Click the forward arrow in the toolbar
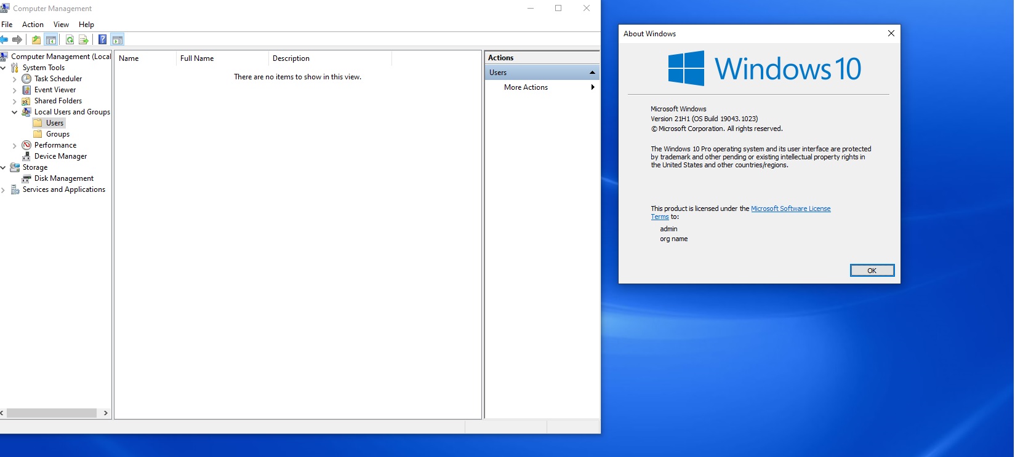Image resolution: width=1023 pixels, height=457 pixels. [17, 40]
